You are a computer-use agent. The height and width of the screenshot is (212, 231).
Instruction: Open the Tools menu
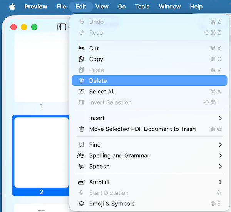pyautogui.click(x=142, y=7)
